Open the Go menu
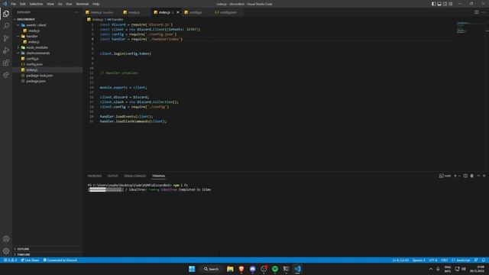 [x=60, y=4]
